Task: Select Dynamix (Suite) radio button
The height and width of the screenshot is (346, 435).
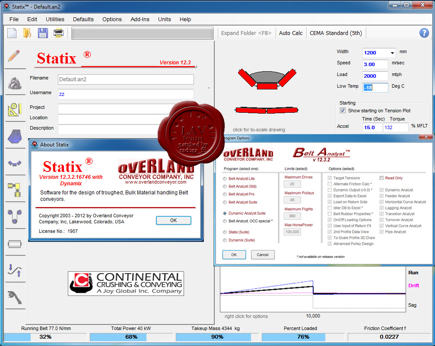Action: 225,240
